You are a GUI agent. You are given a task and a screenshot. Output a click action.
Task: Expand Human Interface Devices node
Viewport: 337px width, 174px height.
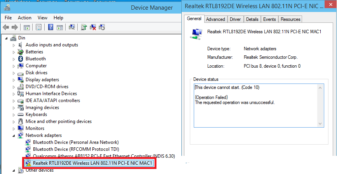(14, 94)
